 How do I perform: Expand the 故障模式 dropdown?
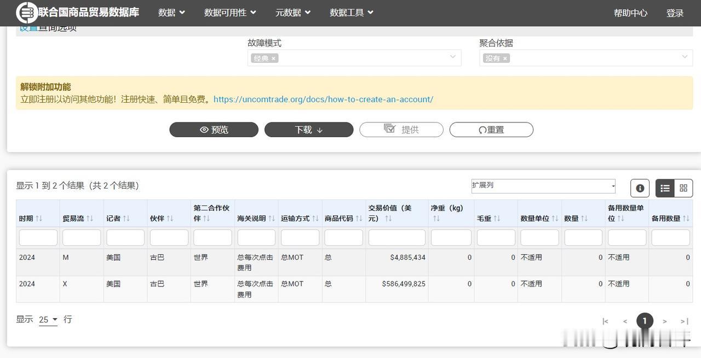(453, 57)
